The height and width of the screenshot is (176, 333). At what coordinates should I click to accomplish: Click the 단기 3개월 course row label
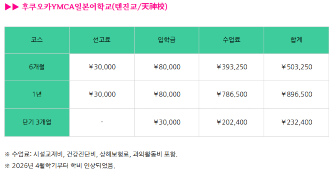point(37,122)
